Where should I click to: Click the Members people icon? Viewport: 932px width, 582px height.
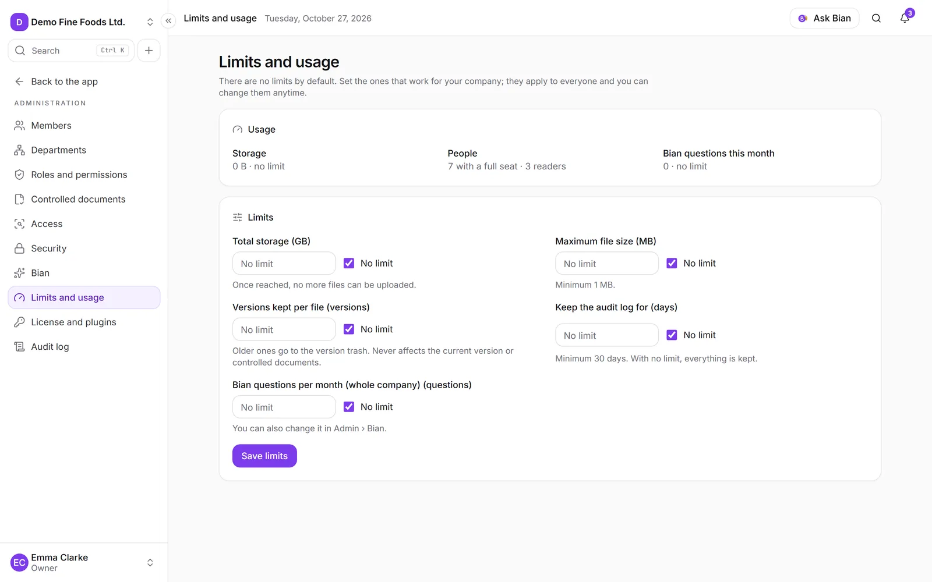[19, 126]
